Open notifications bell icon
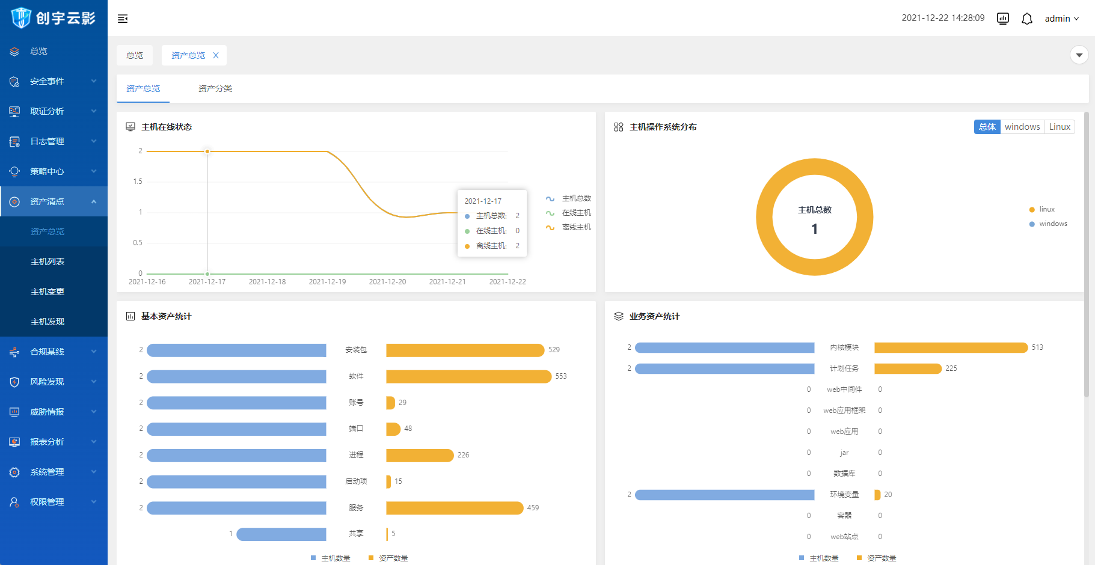Screen dimensions: 1095x565 [1027, 19]
